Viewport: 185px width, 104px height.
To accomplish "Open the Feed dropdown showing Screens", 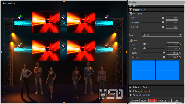I will pyautogui.click(x=162, y=35).
